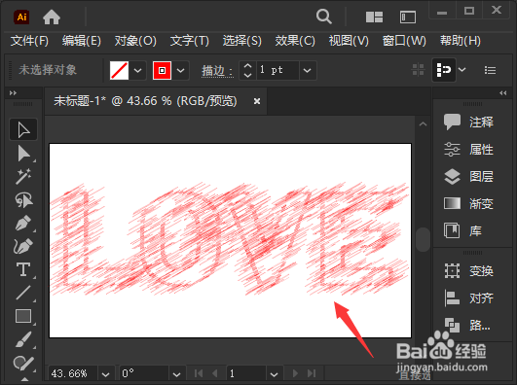Open dropdown next to align options button

click(462, 69)
